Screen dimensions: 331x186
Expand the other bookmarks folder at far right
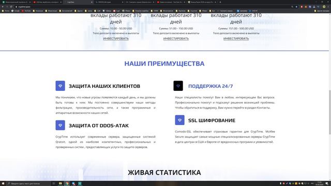coord(322,11)
